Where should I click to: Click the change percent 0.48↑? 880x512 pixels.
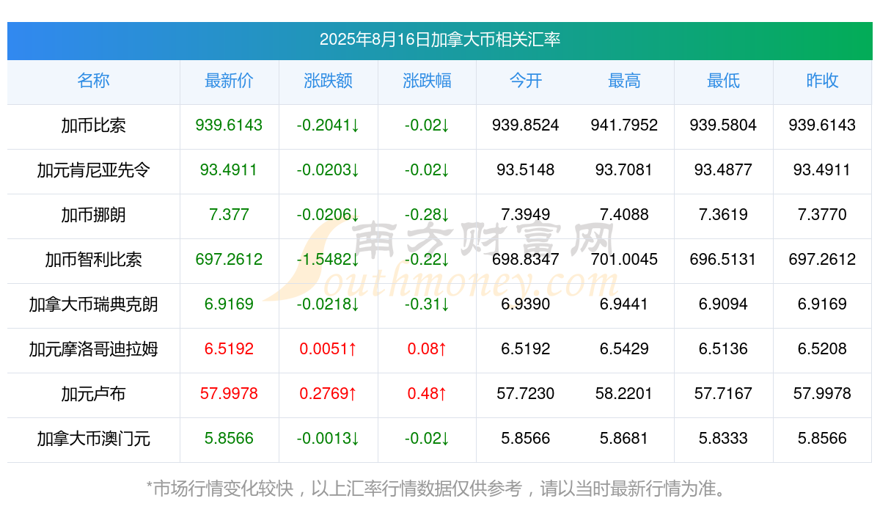pyautogui.click(x=427, y=394)
